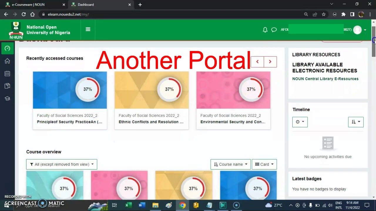
Task: Go to Site home icon in sidebar
Action: (x=7, y=61)
